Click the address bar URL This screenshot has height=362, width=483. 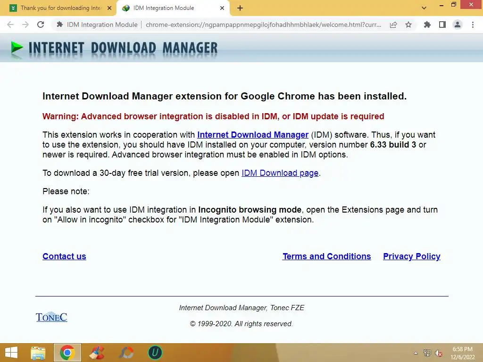(x=263, y=25)
